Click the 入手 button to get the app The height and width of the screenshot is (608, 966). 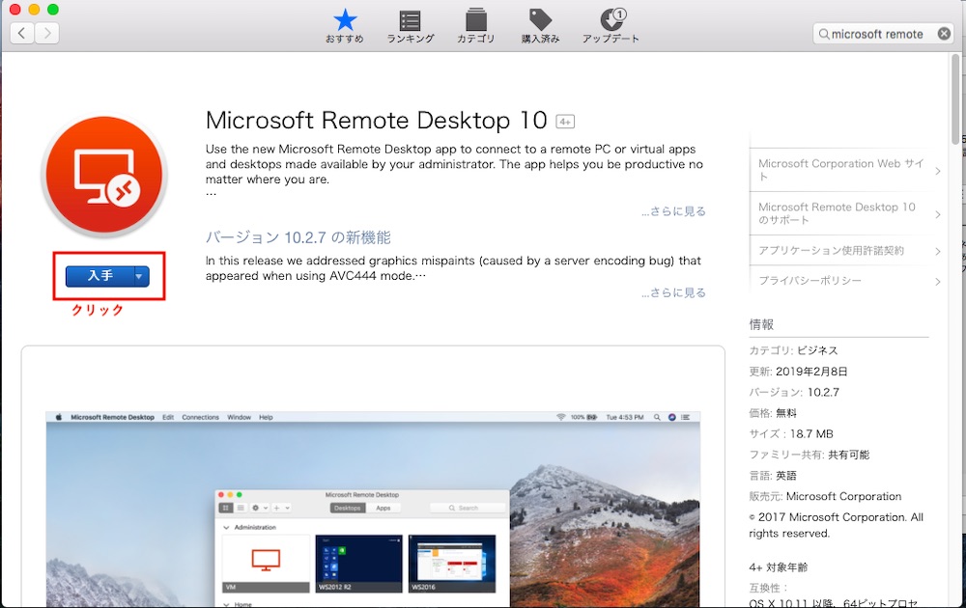pyautogui.click(x=99, y=276)
